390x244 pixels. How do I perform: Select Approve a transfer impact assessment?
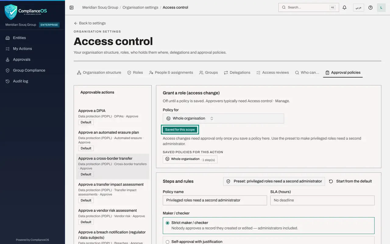[x=113, y=192]
